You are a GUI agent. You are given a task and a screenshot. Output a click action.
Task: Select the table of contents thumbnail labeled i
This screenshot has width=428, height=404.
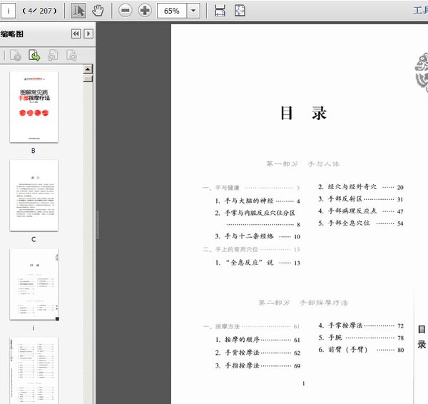tap(34, 284)
